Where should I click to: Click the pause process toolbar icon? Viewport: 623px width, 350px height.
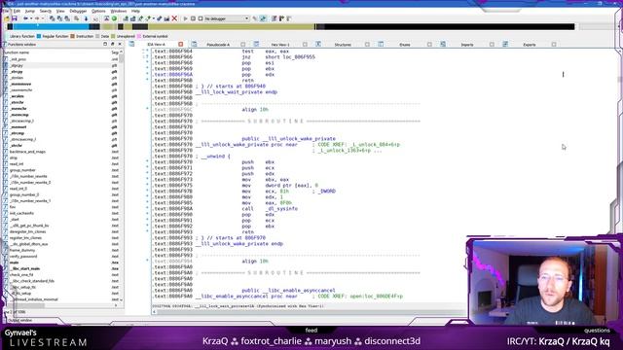pyautogui.click(x=193, y=18)
